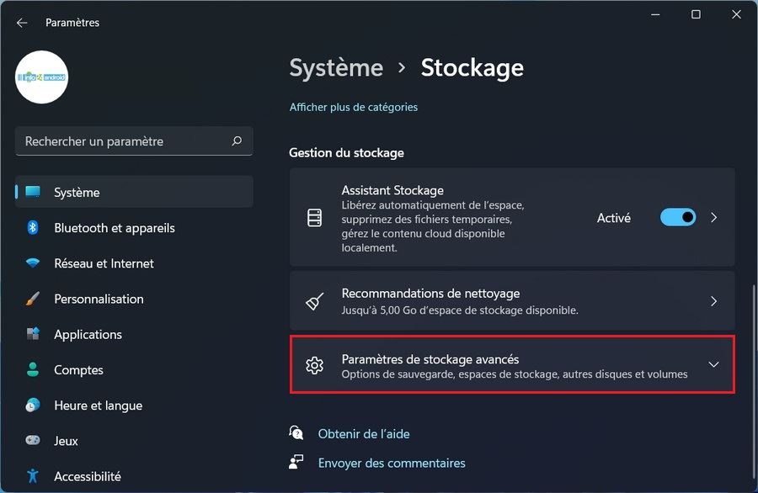Image resolution: width=758 pixels, height=493 pixels.
Task: Click the gear icon for Paramètres de stockage avancés
Action: [315, 364]
